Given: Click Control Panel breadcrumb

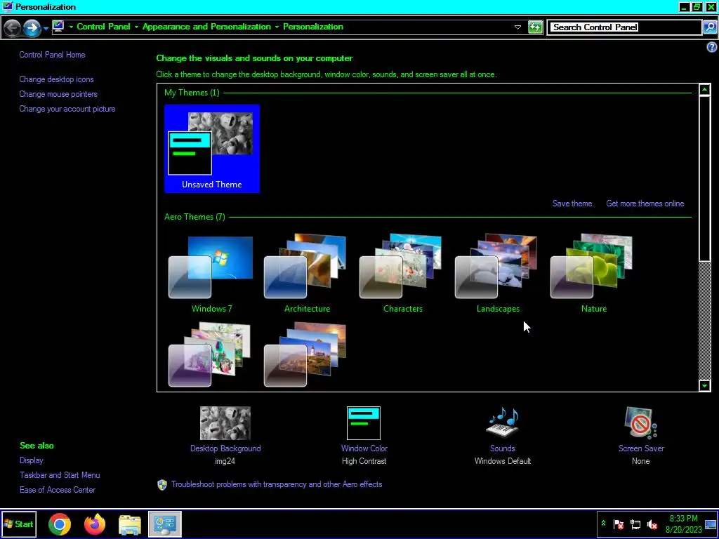Looking at the screenshot, I should click(x=104, y=27).
